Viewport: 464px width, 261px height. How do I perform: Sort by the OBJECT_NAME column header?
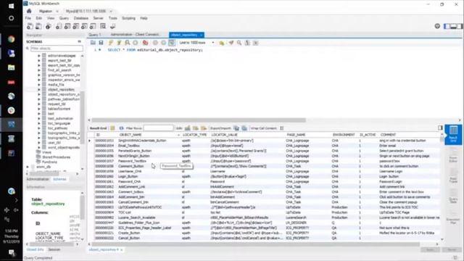130,135
